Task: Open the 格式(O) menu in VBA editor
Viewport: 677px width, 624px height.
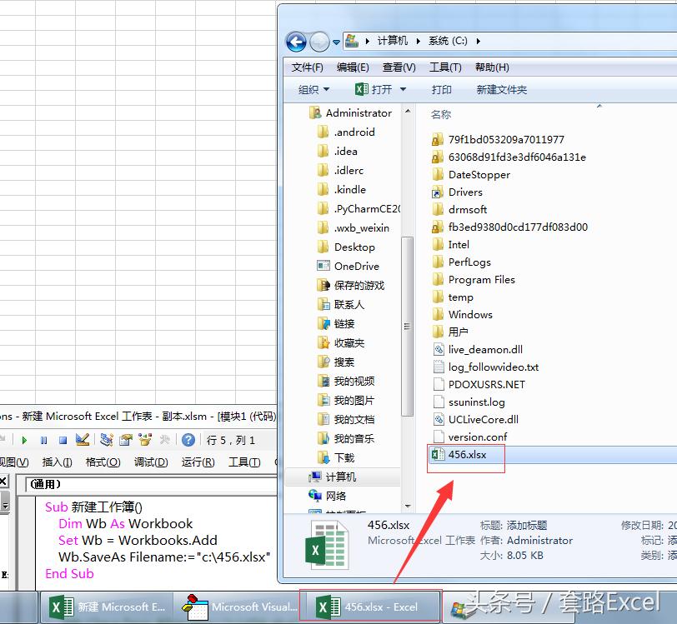Action: click(103, 462)
